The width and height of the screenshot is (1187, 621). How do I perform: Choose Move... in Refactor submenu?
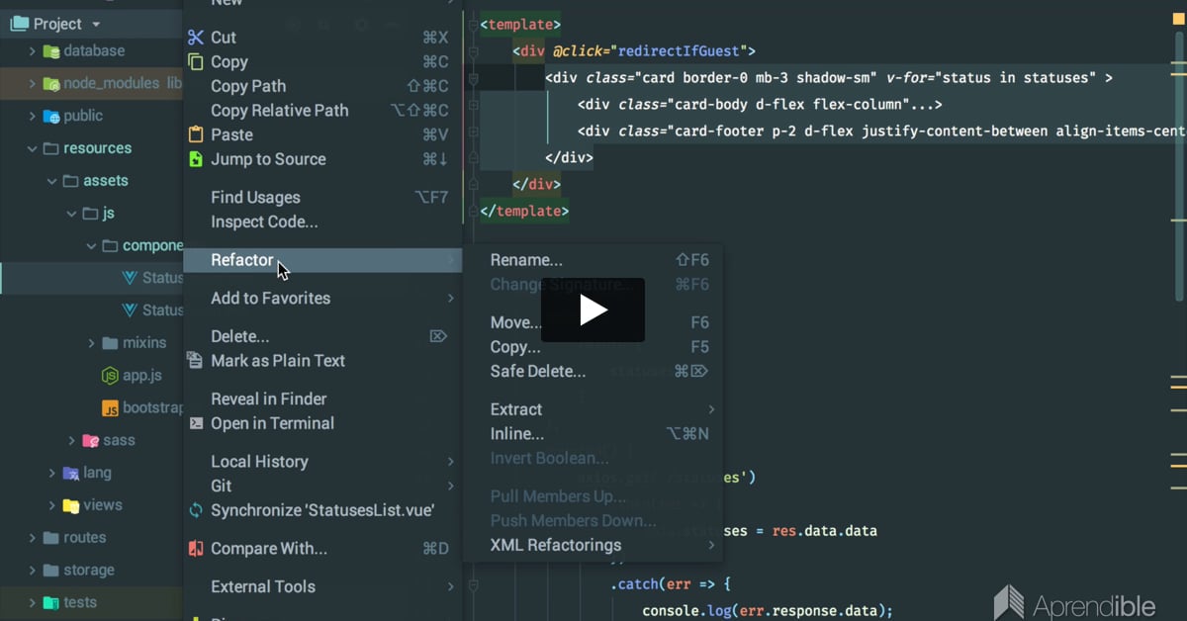(x=593, y=322)
